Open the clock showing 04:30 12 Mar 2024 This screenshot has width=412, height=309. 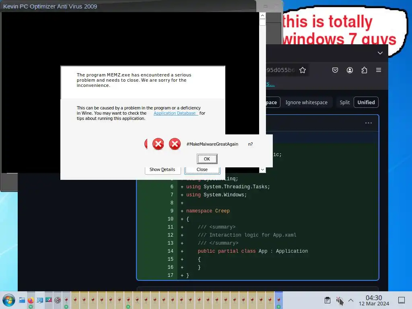coord(374,300)
